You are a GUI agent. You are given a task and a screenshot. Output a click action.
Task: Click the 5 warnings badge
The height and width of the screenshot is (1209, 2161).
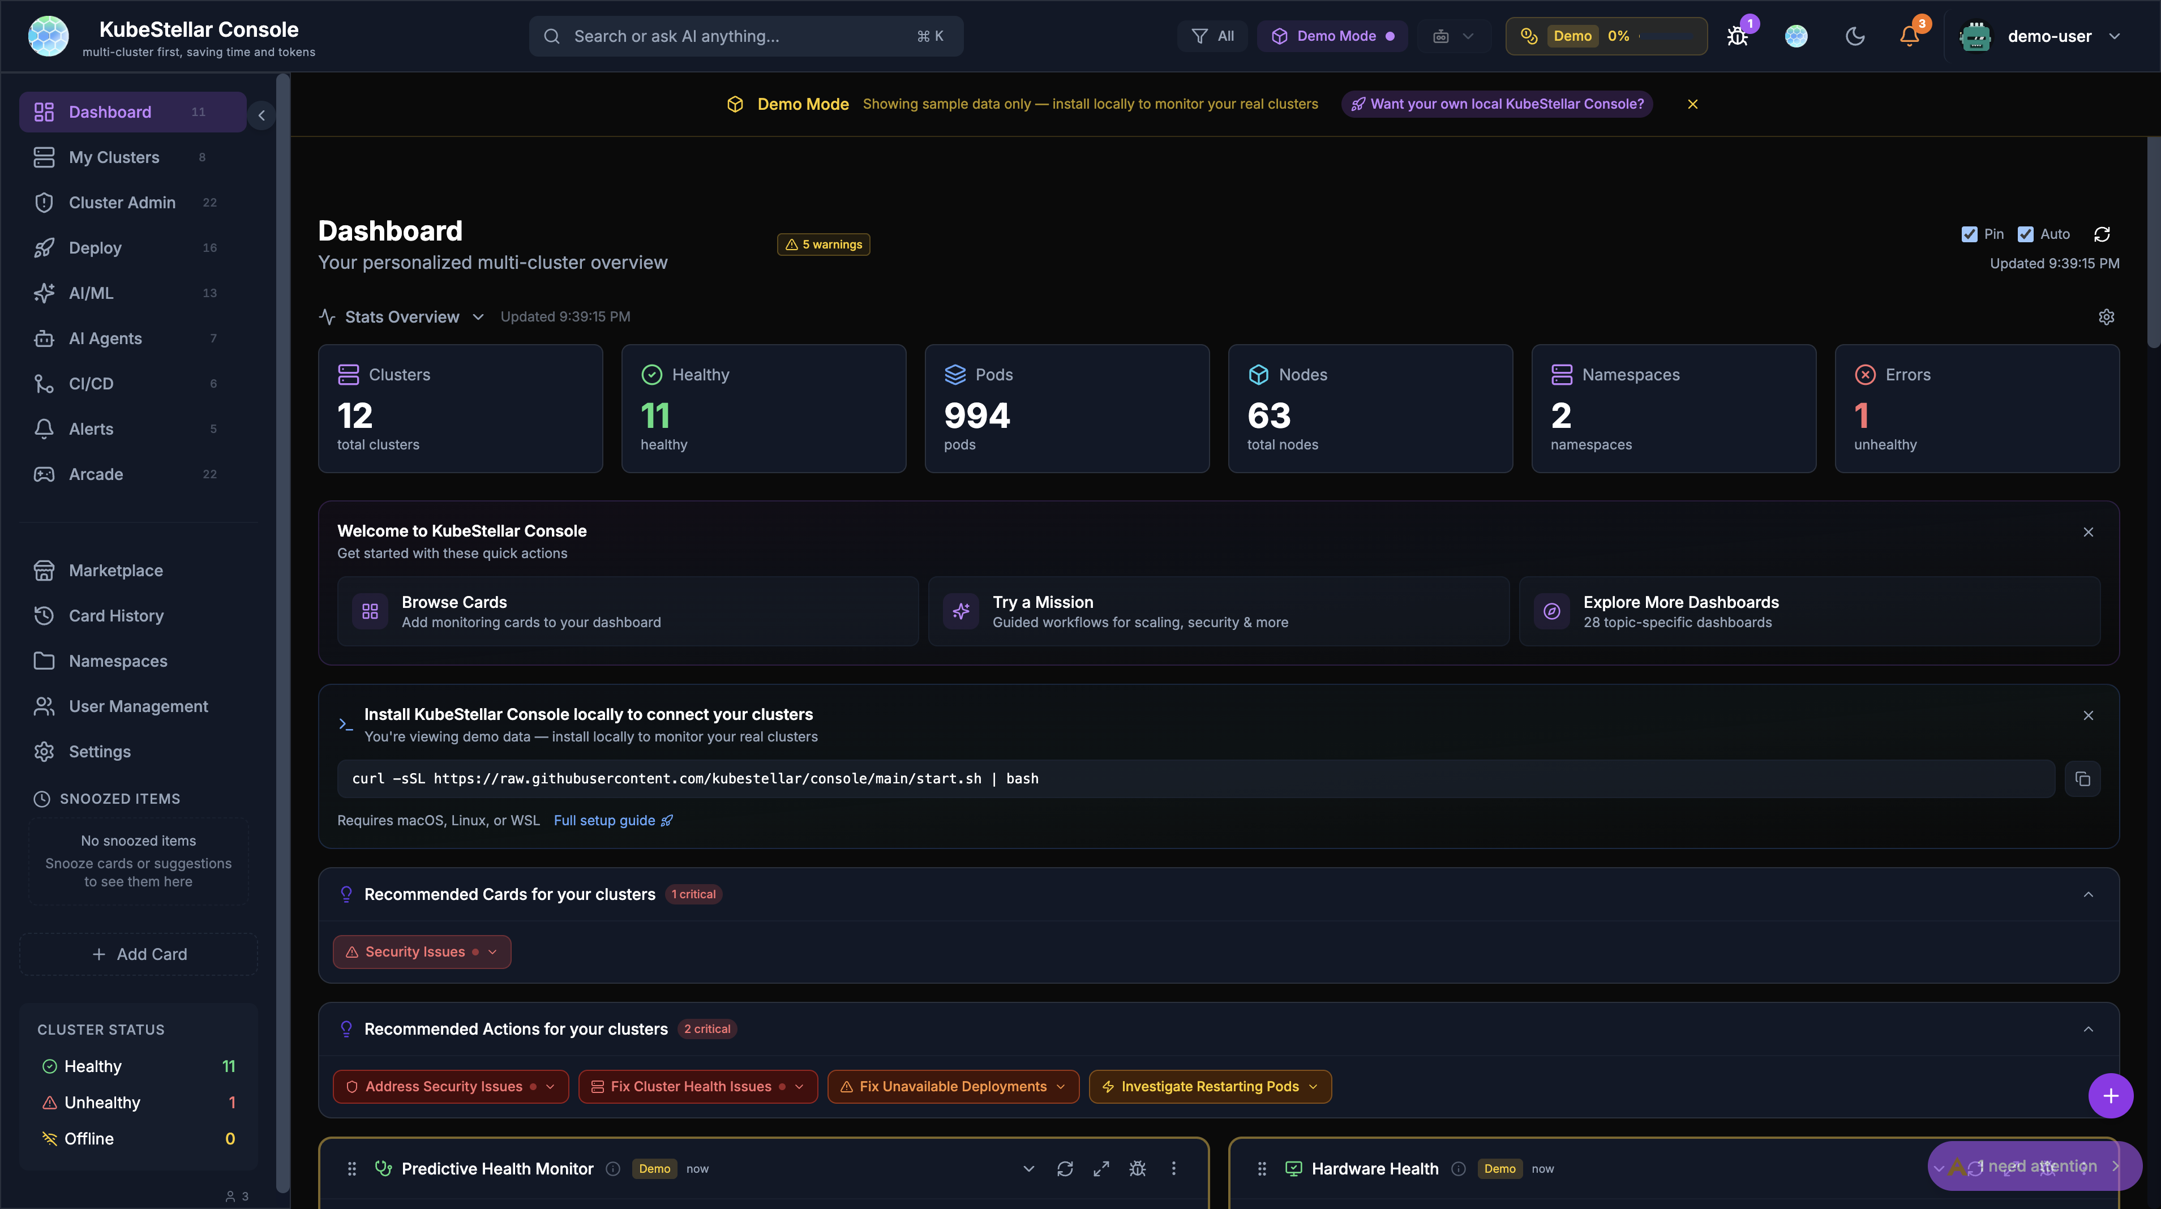(x=824, y=244)
